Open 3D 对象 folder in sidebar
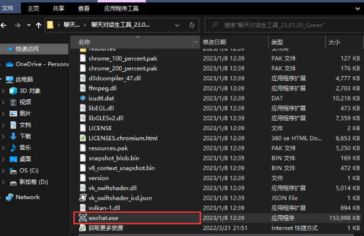This screenshot has height=236, width=364. [30, 91]
